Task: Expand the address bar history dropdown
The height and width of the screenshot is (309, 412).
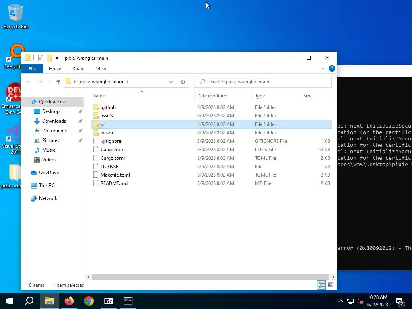Action: (171, 82)
